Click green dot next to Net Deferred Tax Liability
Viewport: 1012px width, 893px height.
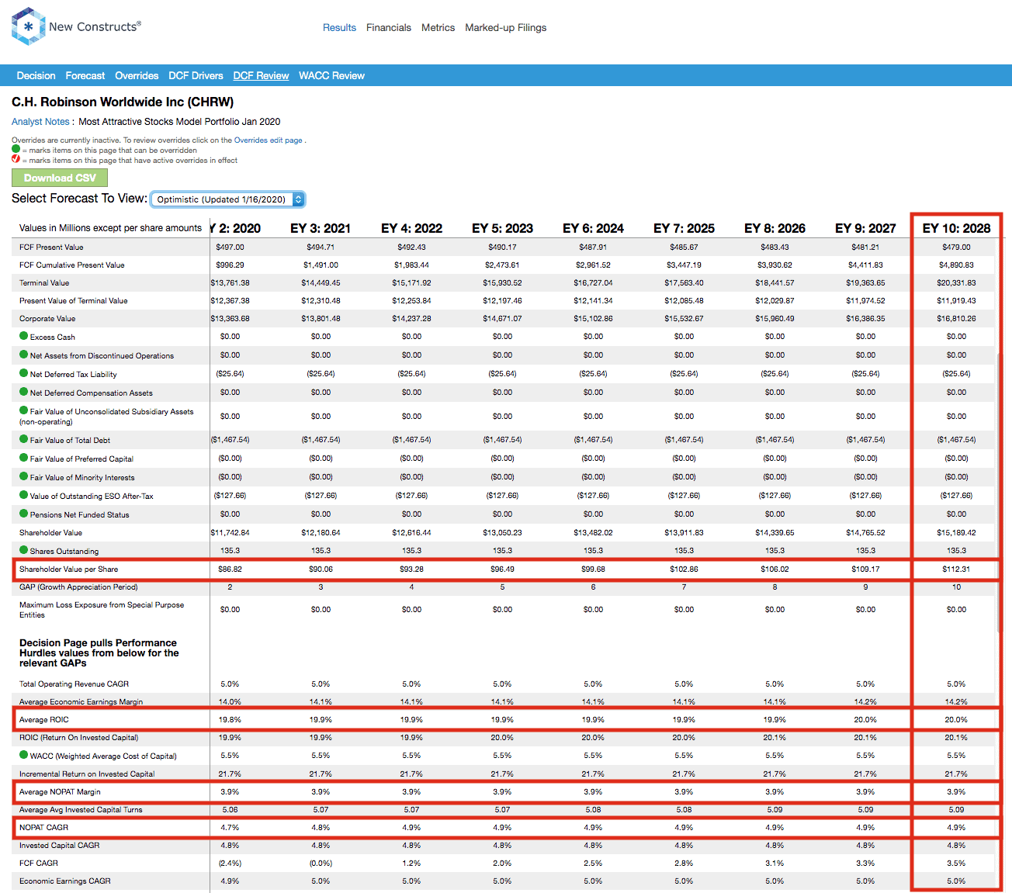(x=24, y=373)
